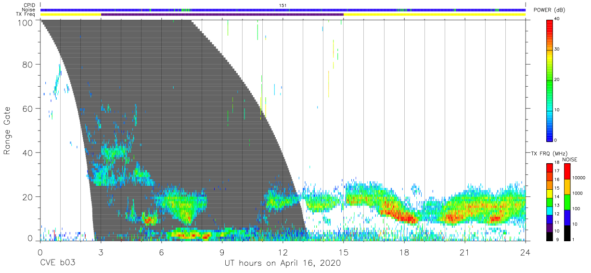The width and height of the screenshot is (591, 273).
Task: Click the 'UT hours on April 16, 2020' title
Action: (283, 263)
